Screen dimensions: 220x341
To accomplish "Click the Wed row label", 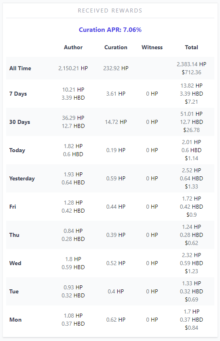I will tap(15, 263).
